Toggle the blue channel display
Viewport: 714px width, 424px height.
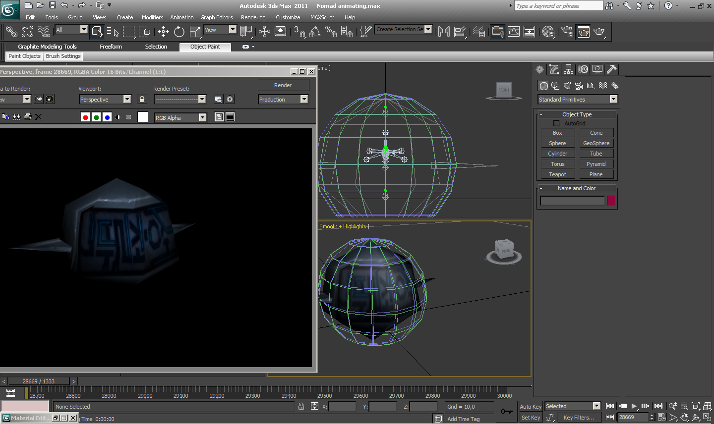(x=107, y=117)
